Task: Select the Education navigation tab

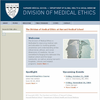Action: click(27, 23)
